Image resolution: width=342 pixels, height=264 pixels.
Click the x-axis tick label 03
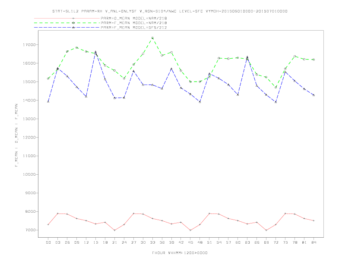point(57,242)
